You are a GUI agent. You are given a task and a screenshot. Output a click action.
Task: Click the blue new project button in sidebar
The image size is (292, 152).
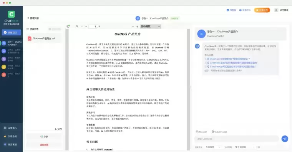click(12, 32)
